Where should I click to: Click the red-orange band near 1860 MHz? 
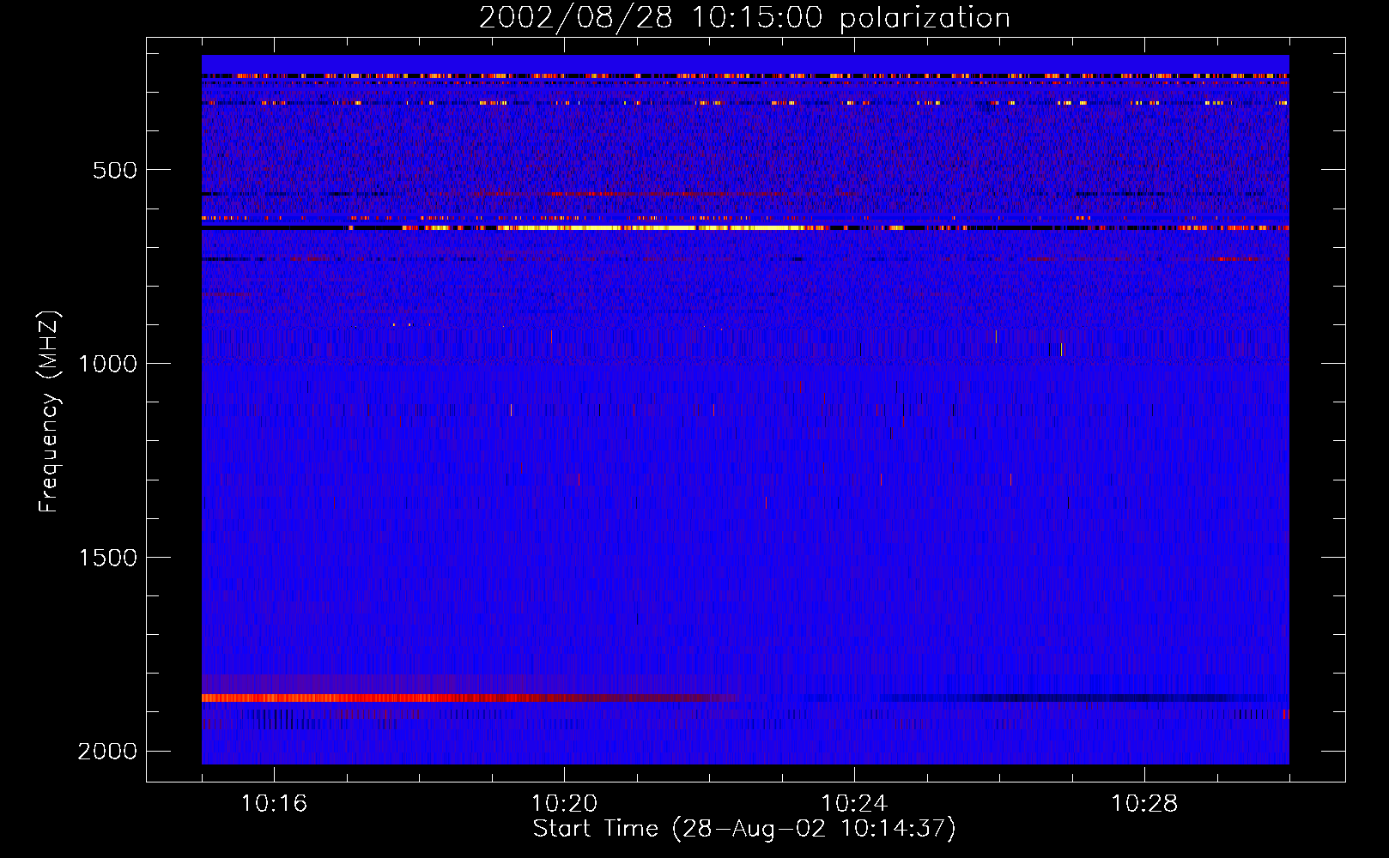[470, 698]
